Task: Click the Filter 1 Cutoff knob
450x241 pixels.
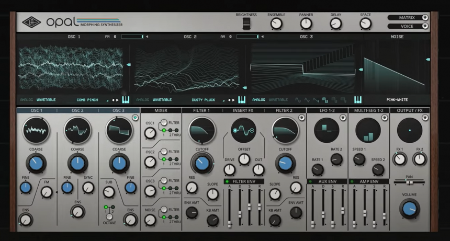Action: [202, 163]
